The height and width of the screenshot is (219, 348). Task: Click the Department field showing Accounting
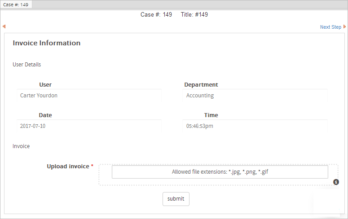coord(255,96)
